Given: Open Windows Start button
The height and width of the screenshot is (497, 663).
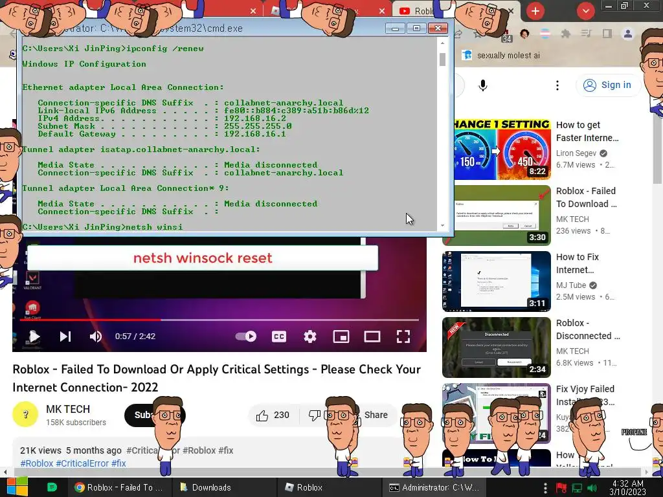Looking at the screenshot, I should (17, 487).
